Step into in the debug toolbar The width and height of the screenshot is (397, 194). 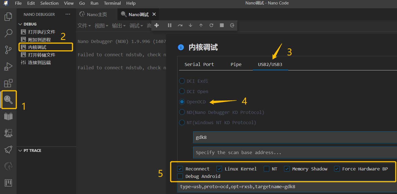(191, 25)
